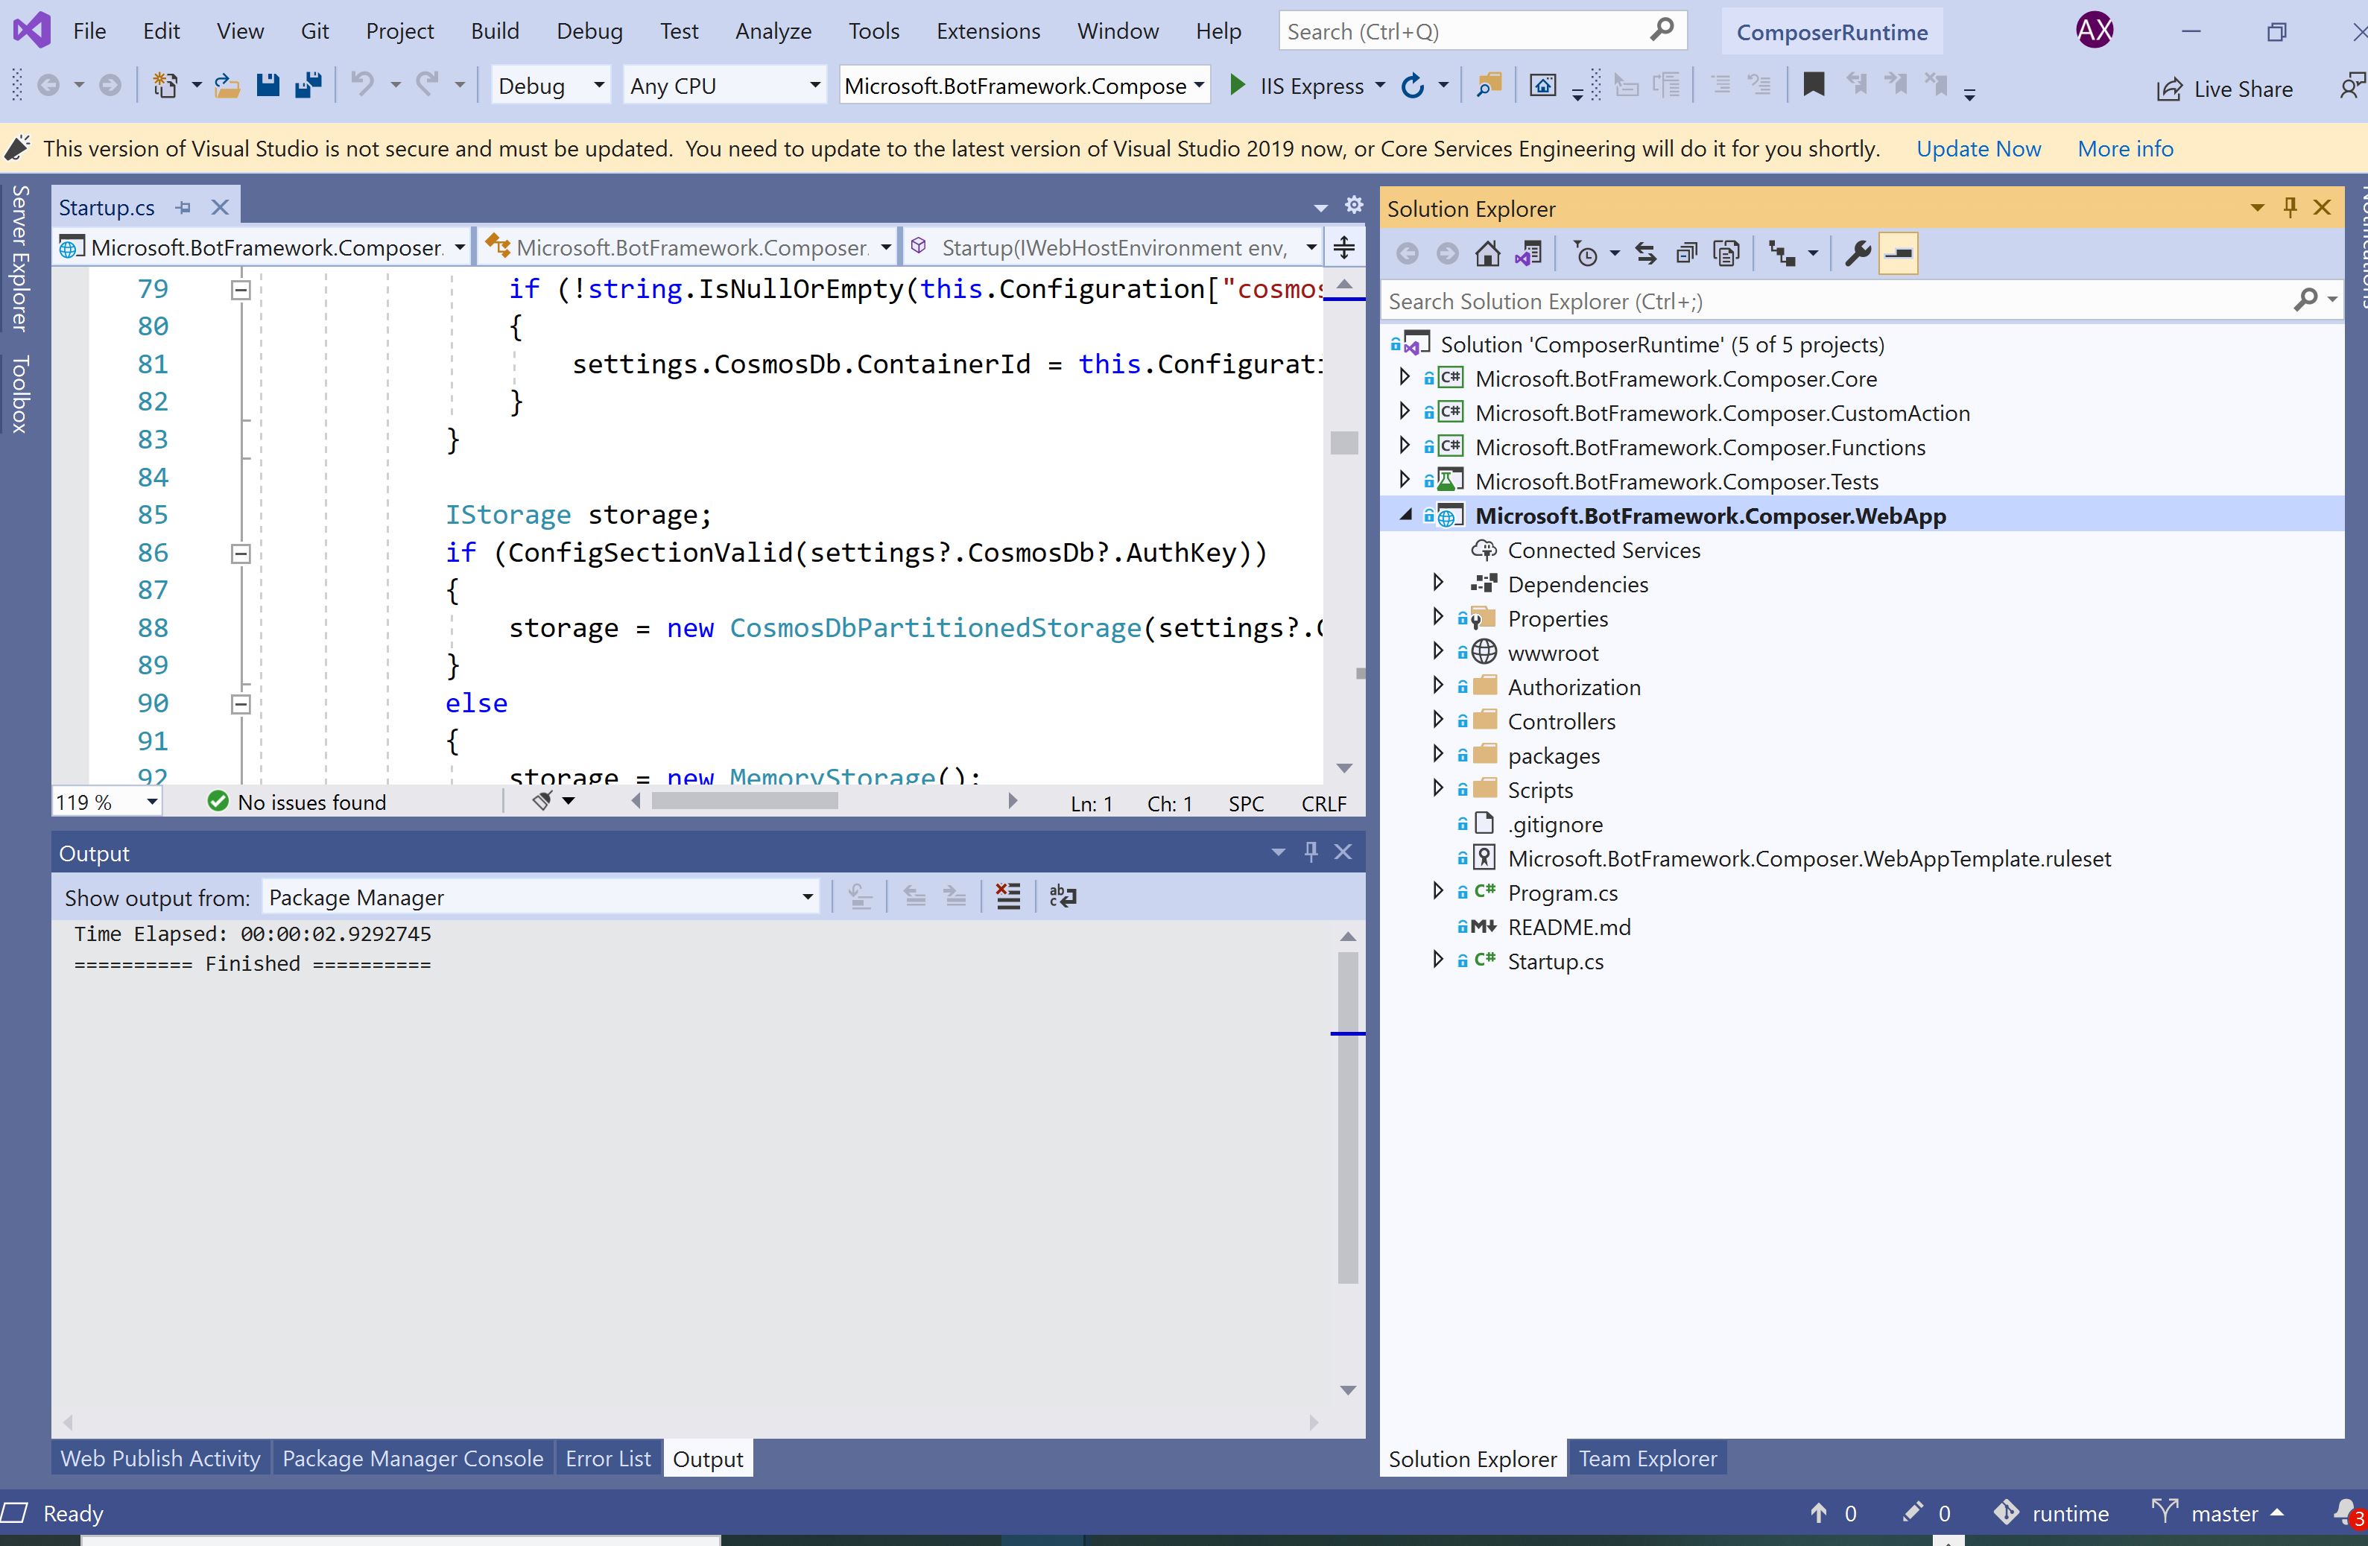Click notifications bell in status bar
2368x1546 pixels.
point(2347,1512)
